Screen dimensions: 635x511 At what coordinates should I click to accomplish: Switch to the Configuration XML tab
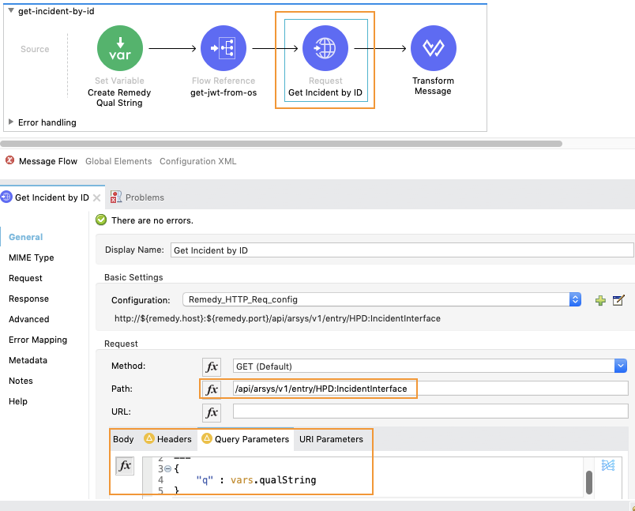(x=197, y=161)
